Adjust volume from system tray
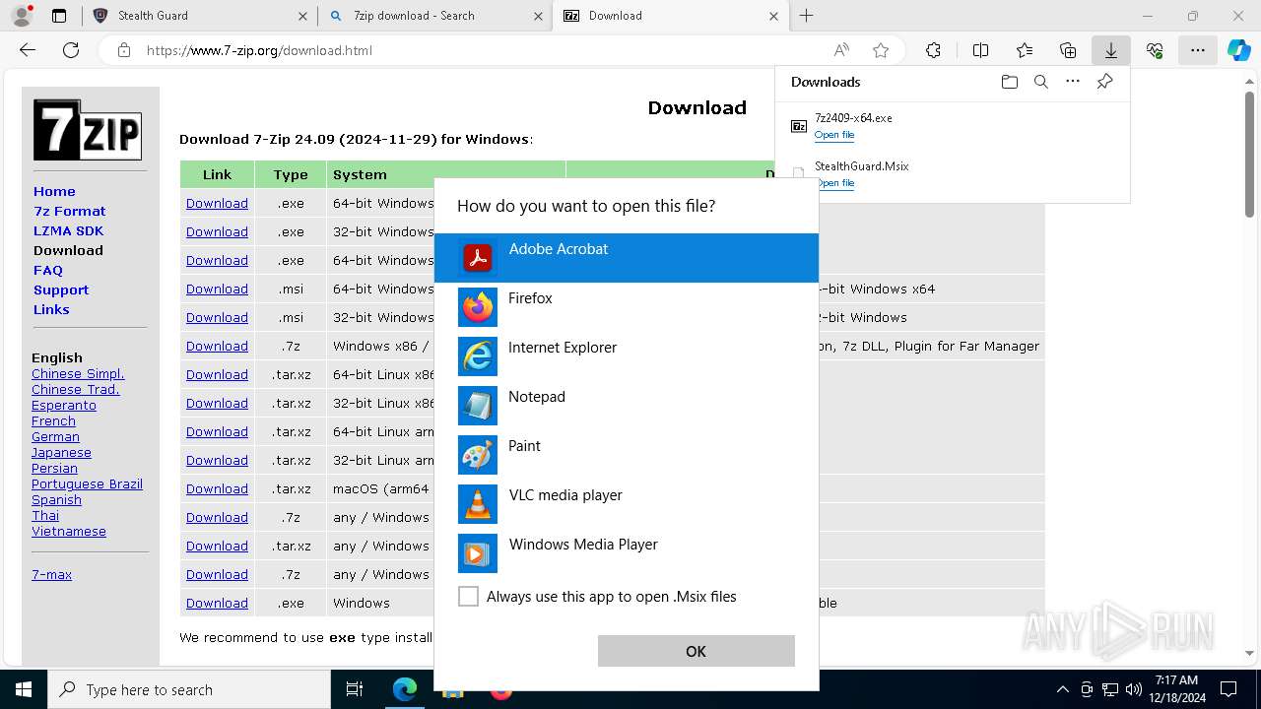The image size is (1261, 709). coord(1134,689)
